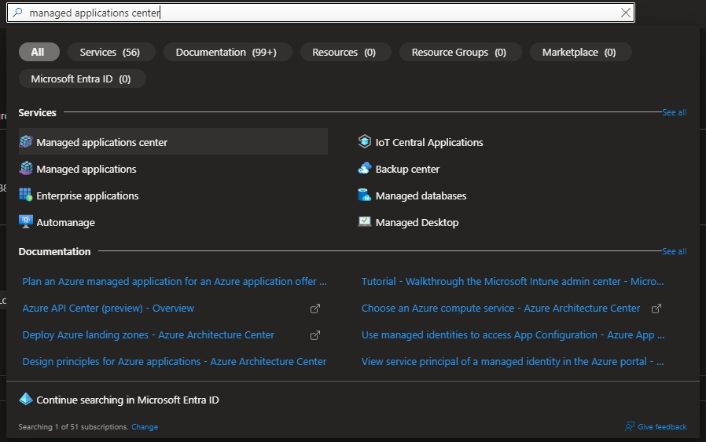Image resolution: width=706 pixels, height=442 pixels.
Task: Select the Enterprise applications icon
Action: point(26,195)
